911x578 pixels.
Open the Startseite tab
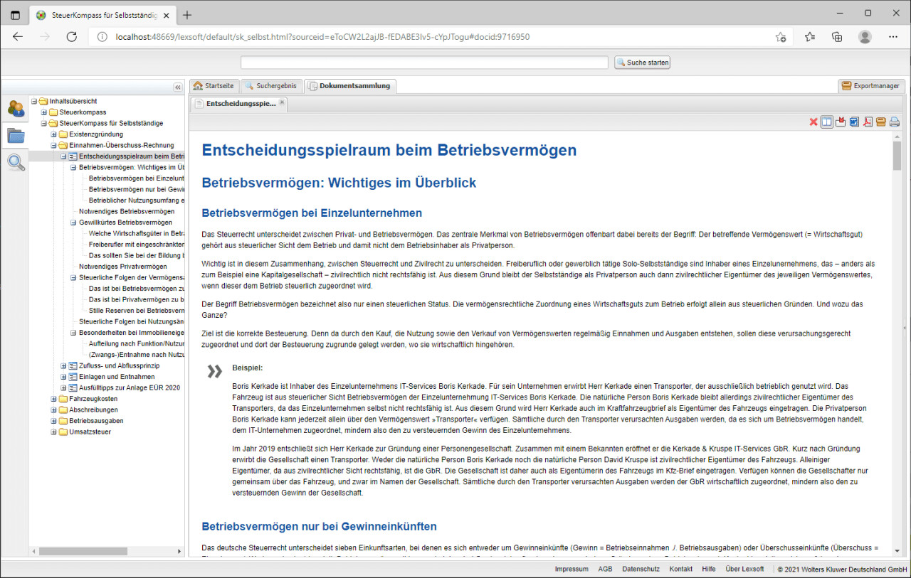[213, 86]
